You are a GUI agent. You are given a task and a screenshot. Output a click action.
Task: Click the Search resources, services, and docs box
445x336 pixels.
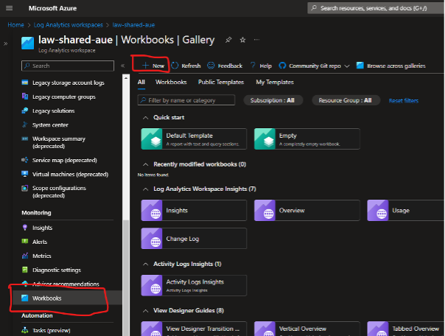pos(376,8)
